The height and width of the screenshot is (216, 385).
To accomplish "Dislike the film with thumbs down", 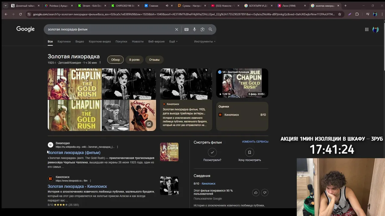I will (x=265, y=193).
